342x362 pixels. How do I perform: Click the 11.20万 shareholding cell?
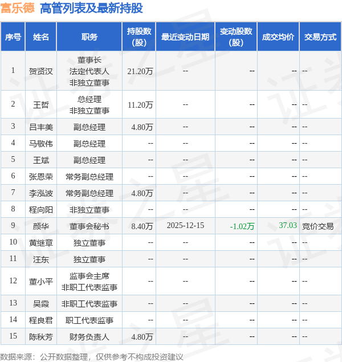tap(140, 105)
